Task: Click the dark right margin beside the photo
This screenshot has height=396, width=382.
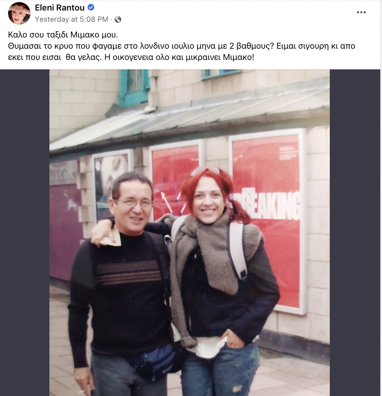Action: point(355,232)
